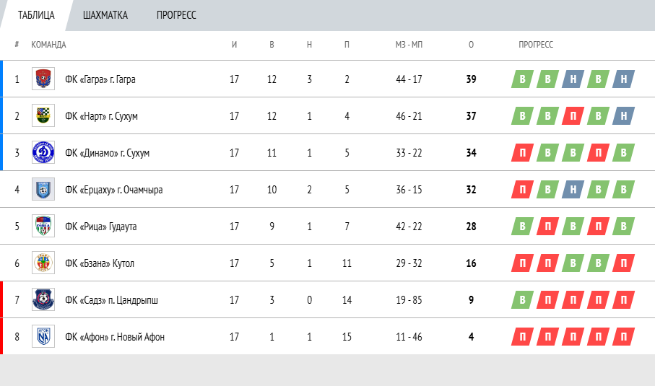Click the blue Н badge in Ertsakhu's row
Screen dimensions: 655x386
(x=573, y=190)
